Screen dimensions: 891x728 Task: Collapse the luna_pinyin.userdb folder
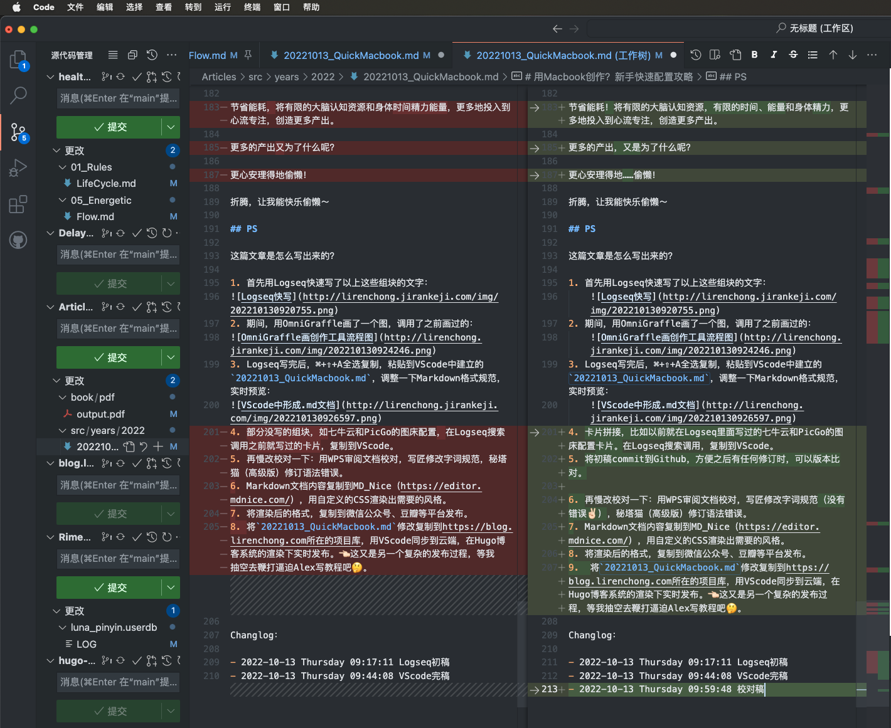coord(63,628)
